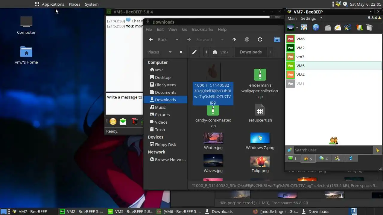Switch to the blue scroll history tab

pyautogui.click(x=351, y=159)
